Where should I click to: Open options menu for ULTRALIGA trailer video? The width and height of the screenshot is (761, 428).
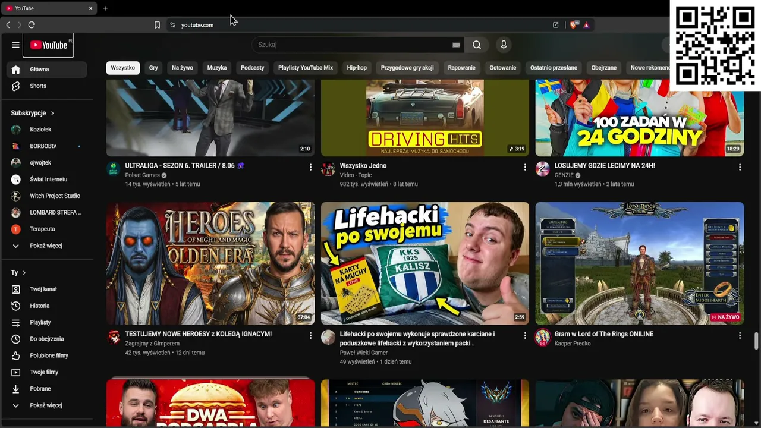(x=310, y=168)
